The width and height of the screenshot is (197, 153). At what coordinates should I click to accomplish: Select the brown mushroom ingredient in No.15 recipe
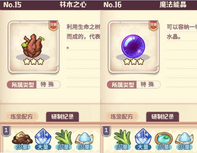pos(22,138)
